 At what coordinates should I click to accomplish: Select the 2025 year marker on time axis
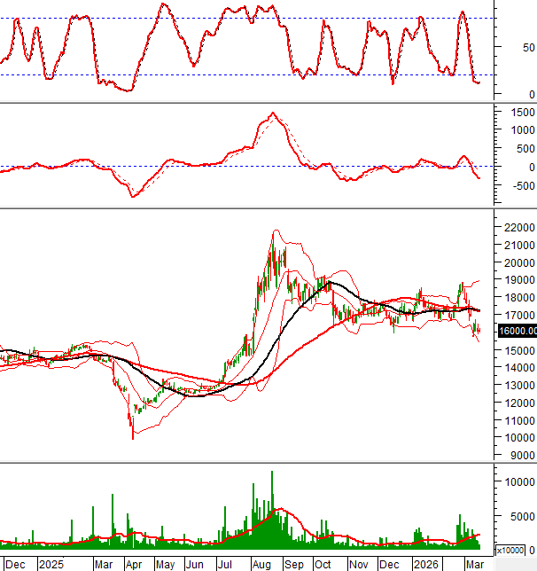(x=51, y=564)
